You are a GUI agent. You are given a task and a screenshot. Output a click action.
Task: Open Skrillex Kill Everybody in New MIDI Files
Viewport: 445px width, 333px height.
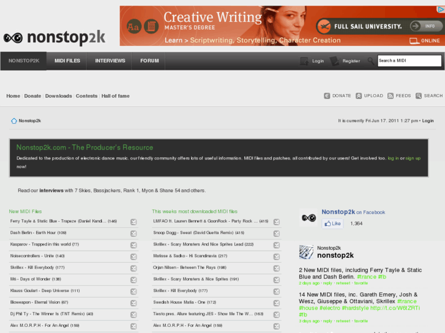click(x=37, y=268)
